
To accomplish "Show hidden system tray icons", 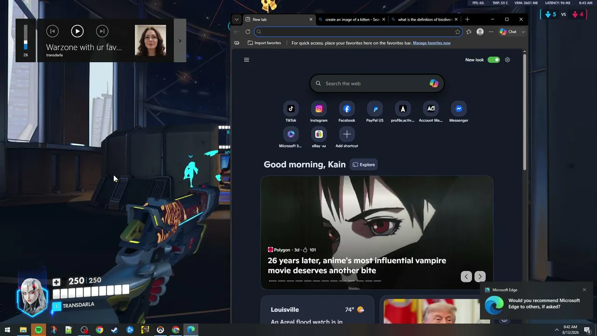I will click(x=556, y=330).
